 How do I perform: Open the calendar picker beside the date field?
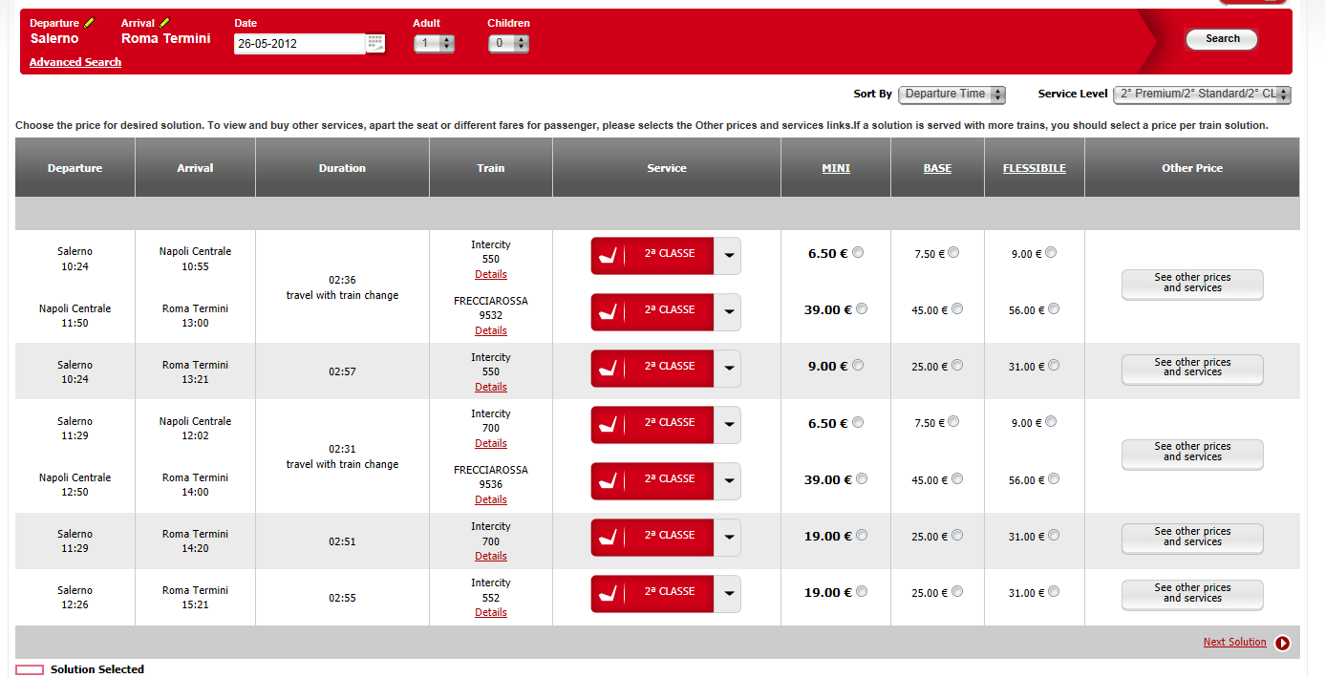375,43
